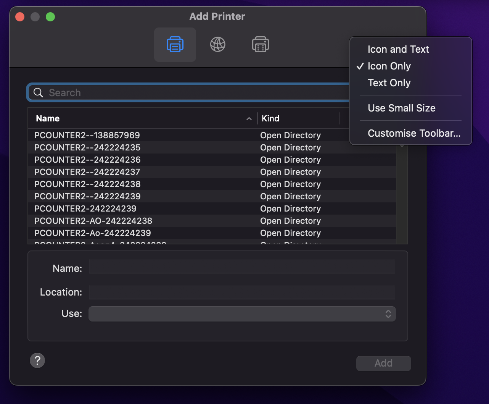
Task: Select the Windows printer icon
Action: point(261,44)
